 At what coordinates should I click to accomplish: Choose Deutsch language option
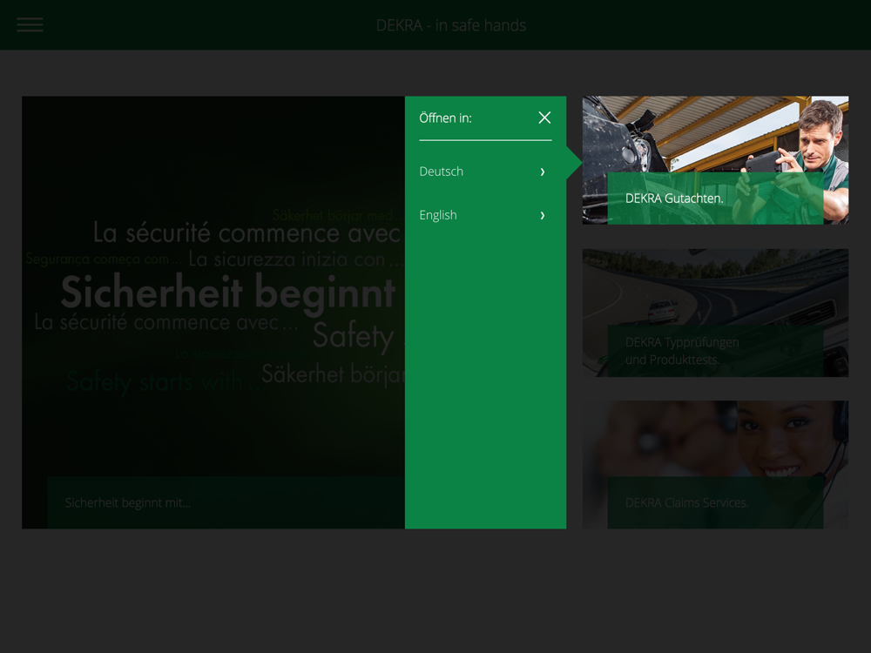[x=485, y=172]
